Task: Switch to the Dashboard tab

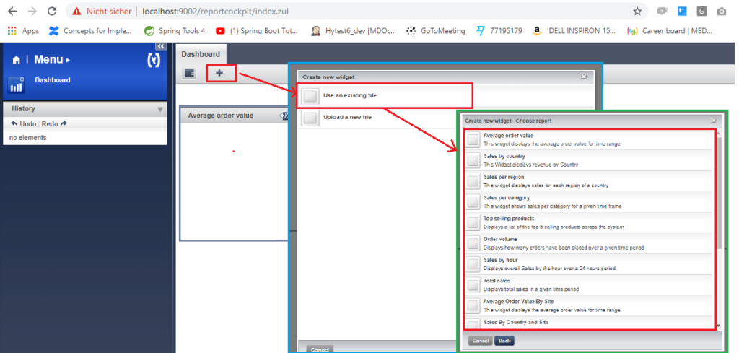Action: tap(201, 54)
